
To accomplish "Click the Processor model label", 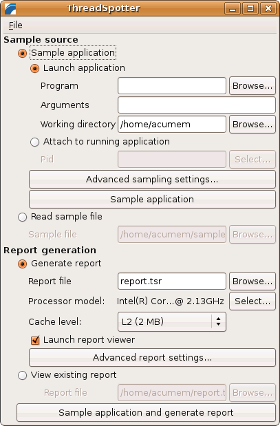I will pos(66,301).
